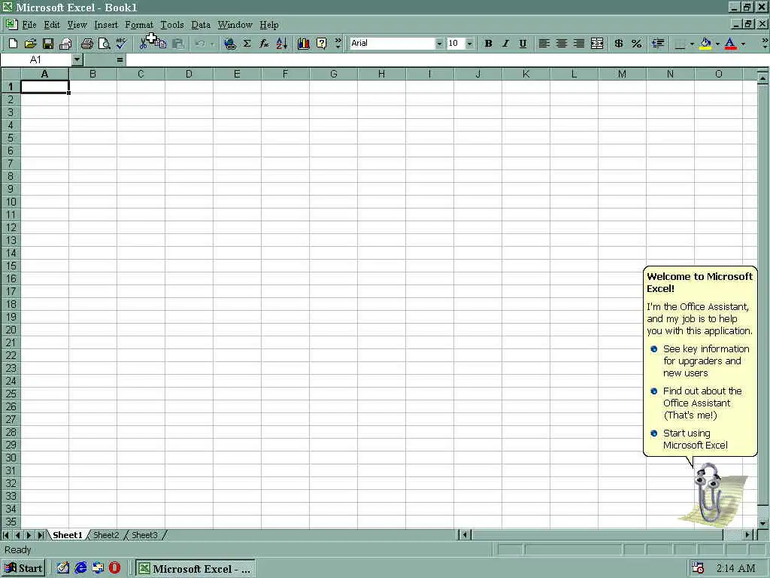Click the Merge and Center icon

[596, 44]
